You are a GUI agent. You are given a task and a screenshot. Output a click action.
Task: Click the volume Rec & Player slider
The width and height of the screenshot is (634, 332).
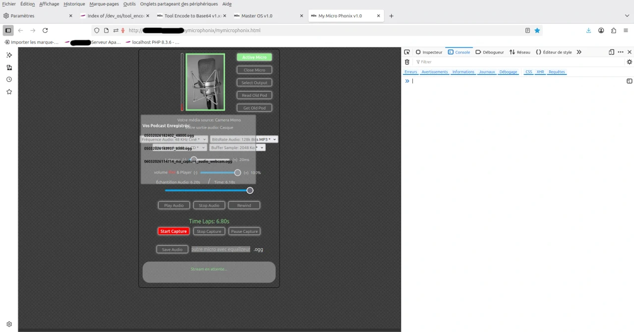coord(221,172)
